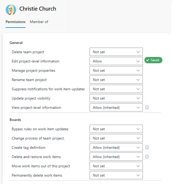Open Update project visibility dropdown
Image resolution: width=172 pixels, height=184 pixels.
[x=116, y=98]
